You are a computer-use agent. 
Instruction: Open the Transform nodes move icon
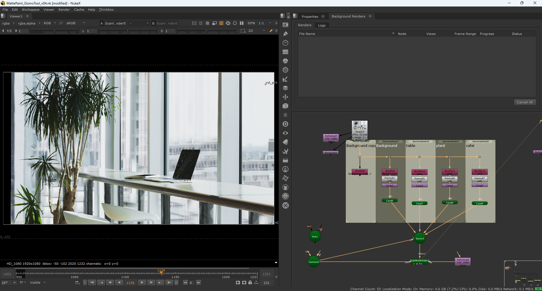point(285,97)
